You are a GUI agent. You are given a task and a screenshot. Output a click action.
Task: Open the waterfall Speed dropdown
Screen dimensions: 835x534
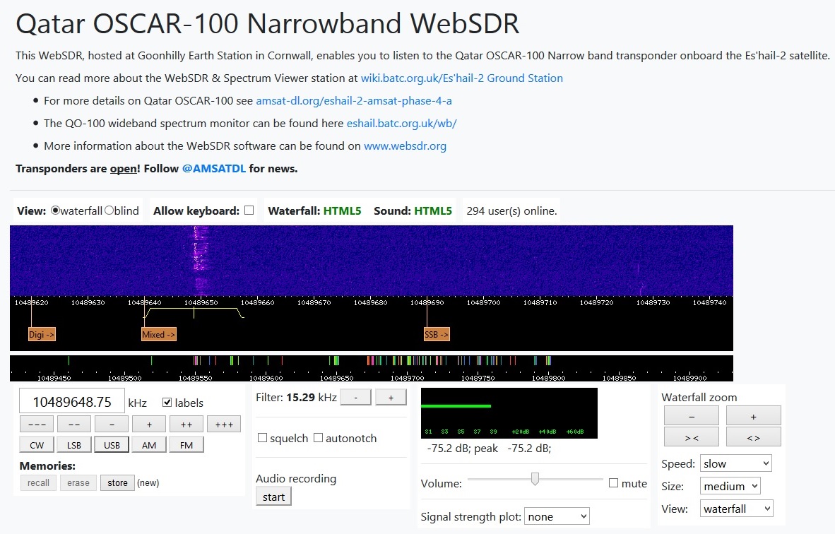pos(735,463)
